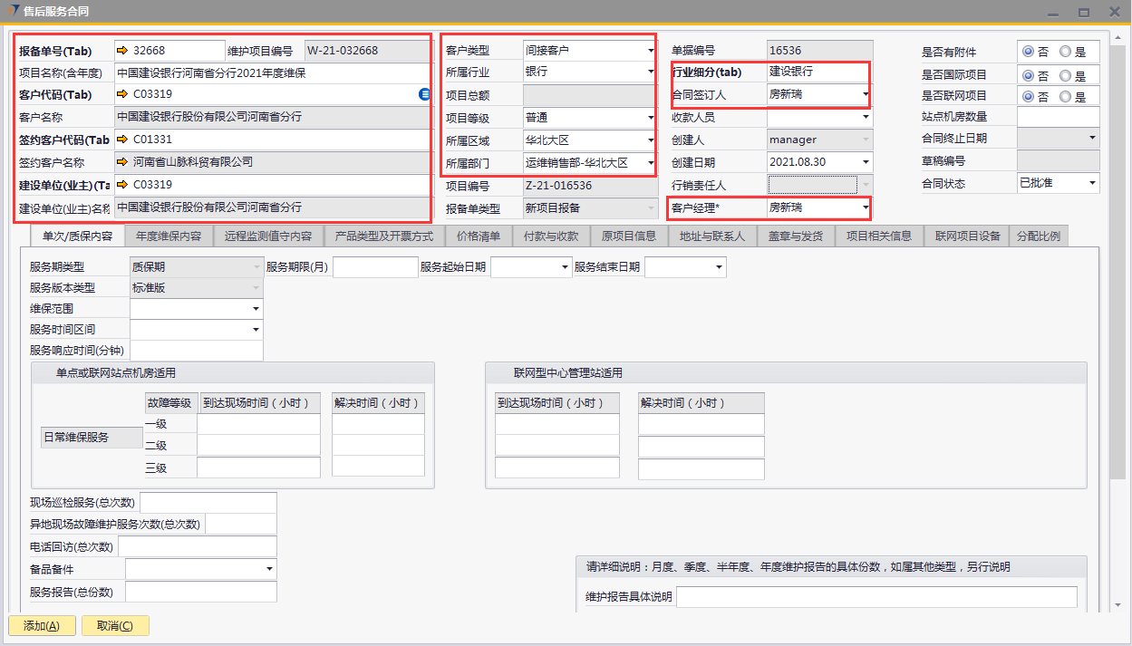This screenshot has height=646, width=1132.
Task: Switch to the 价格清单 tab
Action: (478, 236)
